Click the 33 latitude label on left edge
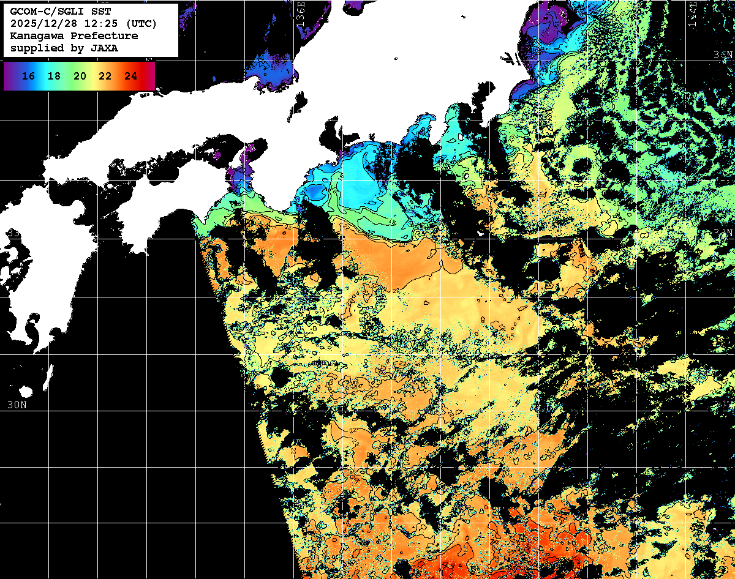Image resolution: width=735 pixels, height=579 pixels. 12,233
